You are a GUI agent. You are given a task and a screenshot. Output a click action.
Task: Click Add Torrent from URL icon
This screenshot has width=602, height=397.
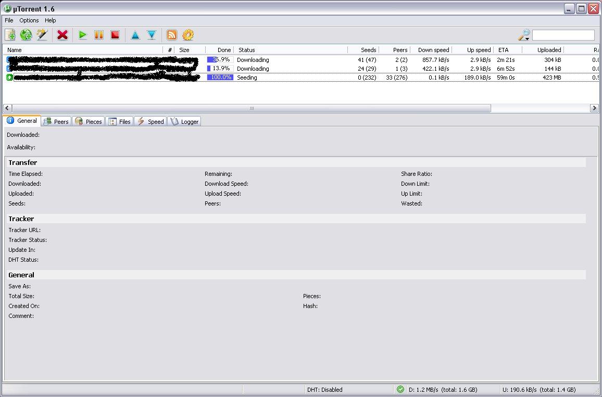tap(26, 35)
